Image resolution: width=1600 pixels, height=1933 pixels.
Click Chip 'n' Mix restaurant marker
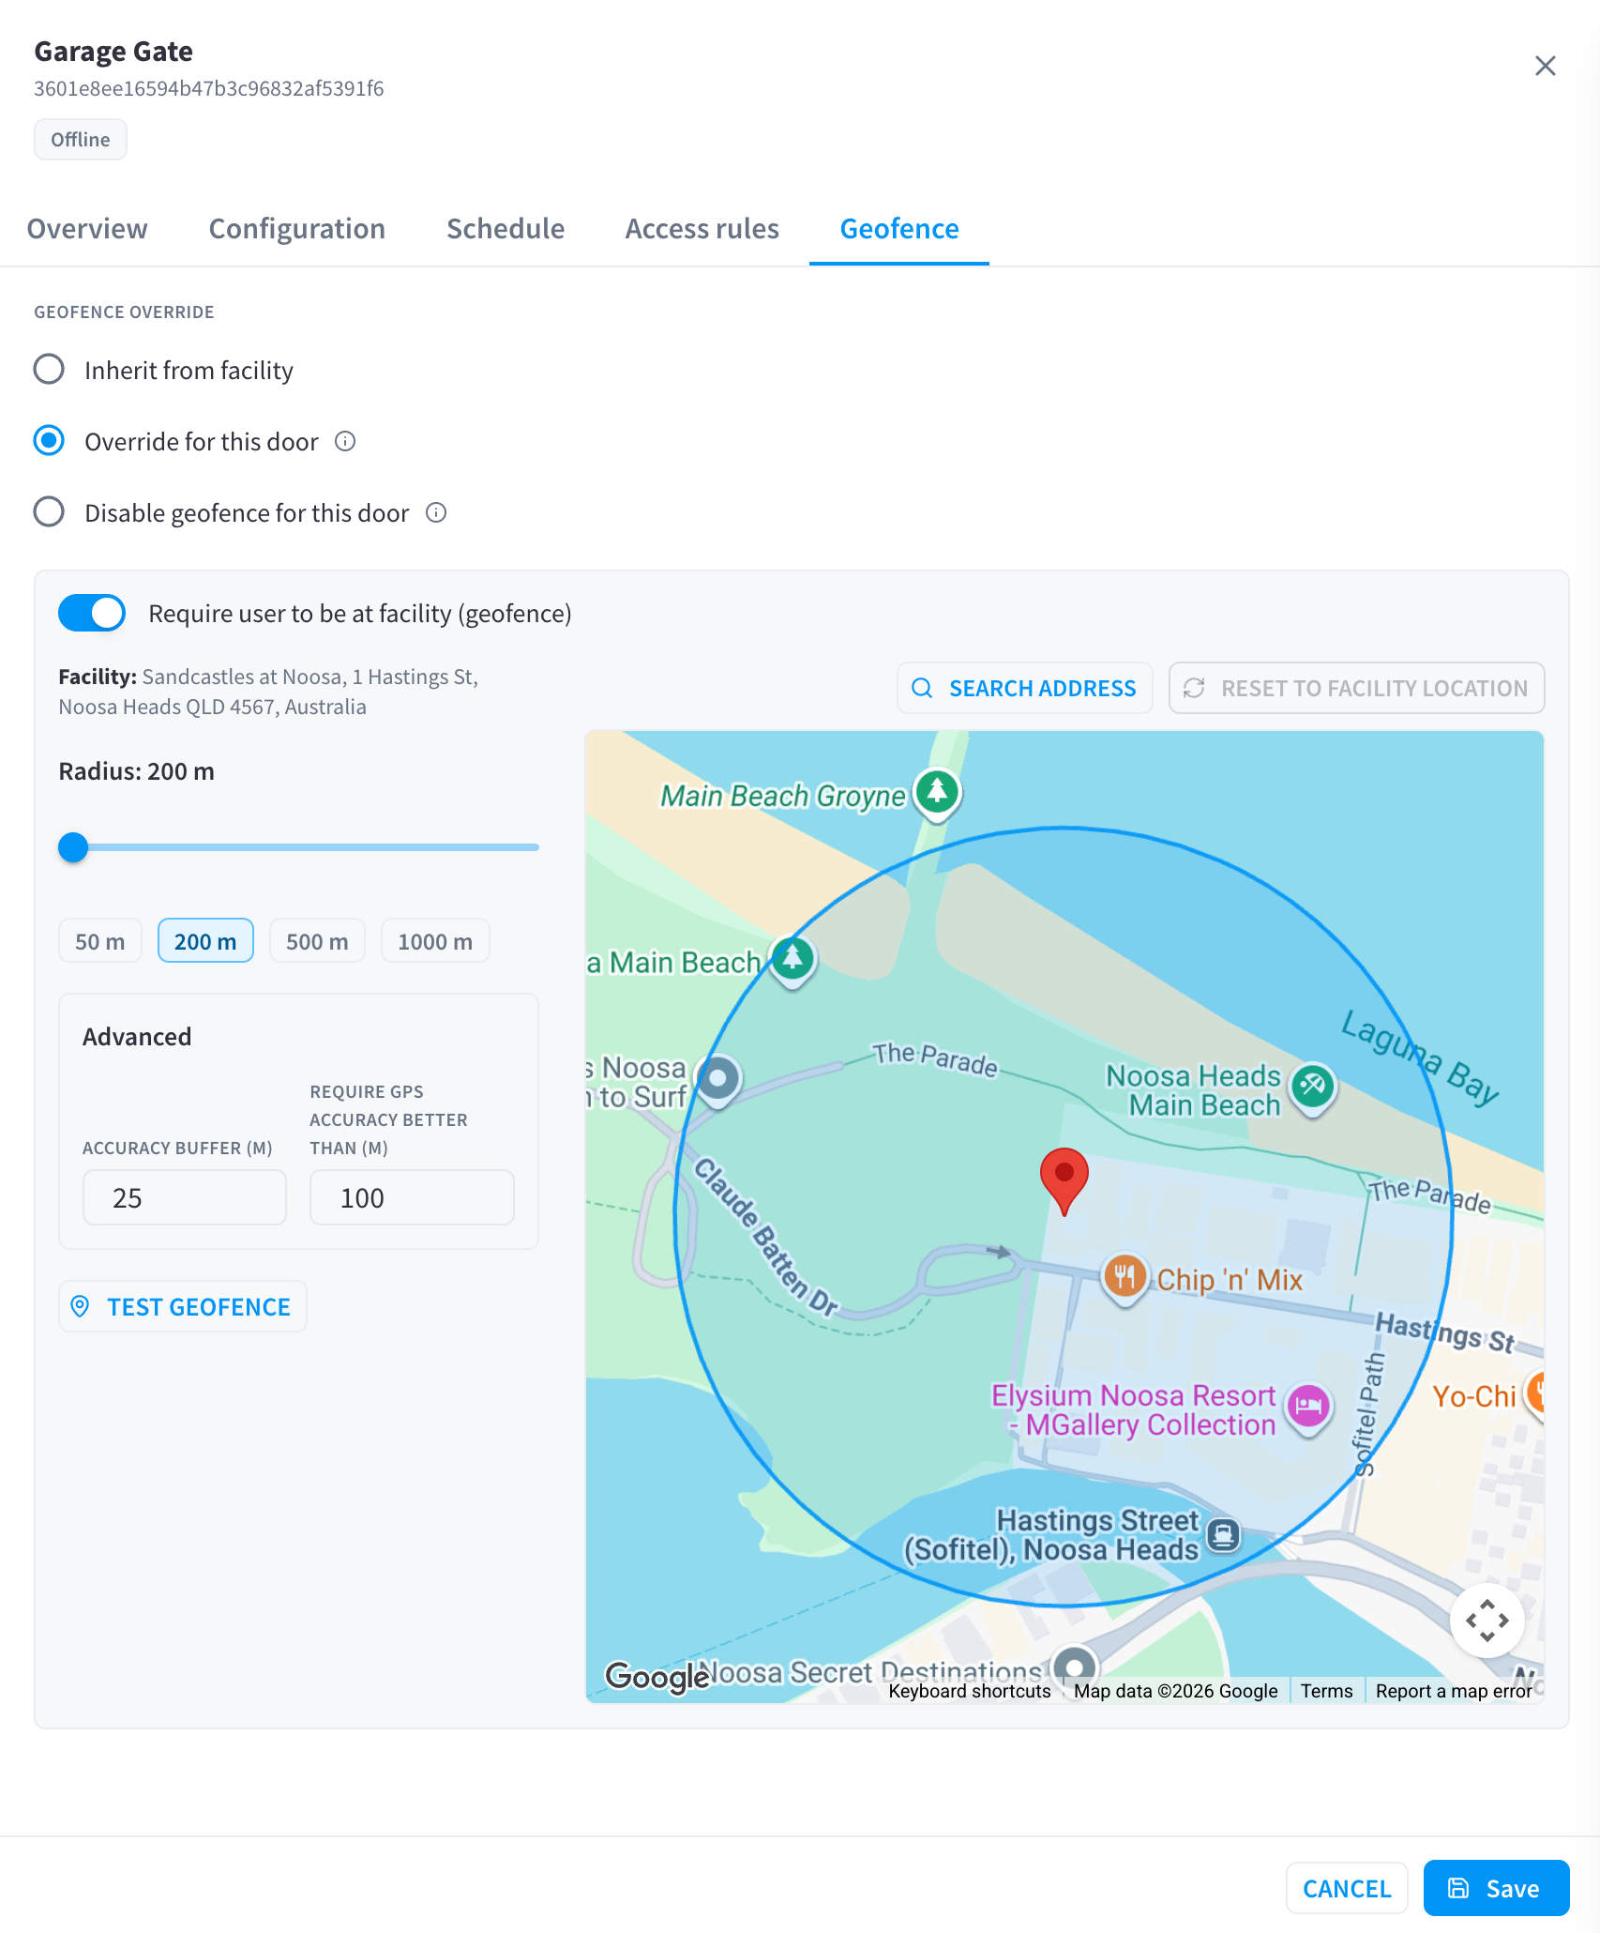pos(1125,1277)
